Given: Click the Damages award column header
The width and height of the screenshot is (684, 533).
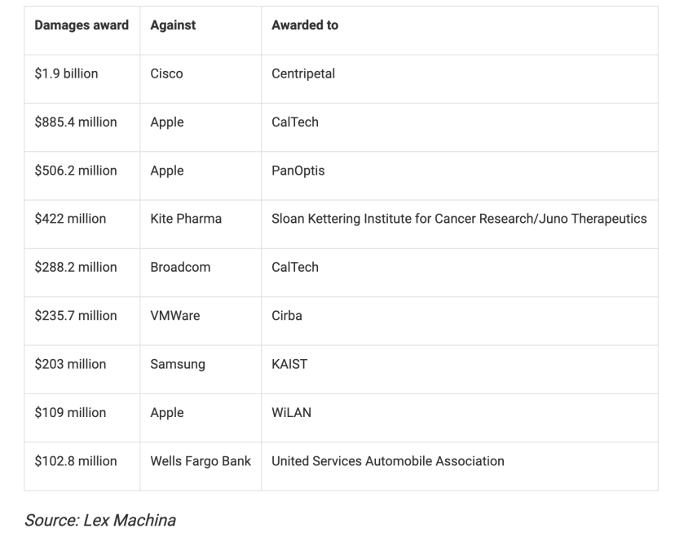Looking at the screenshot, I should pyautogui.click(x=82, y=25).
